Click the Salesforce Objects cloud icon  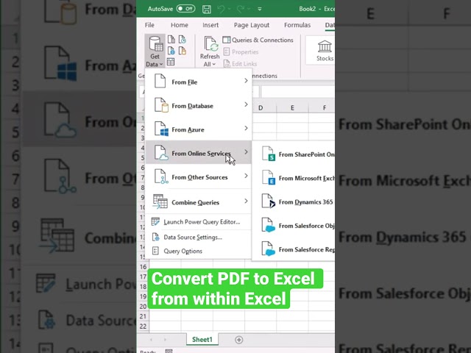[x=268, y=225]
